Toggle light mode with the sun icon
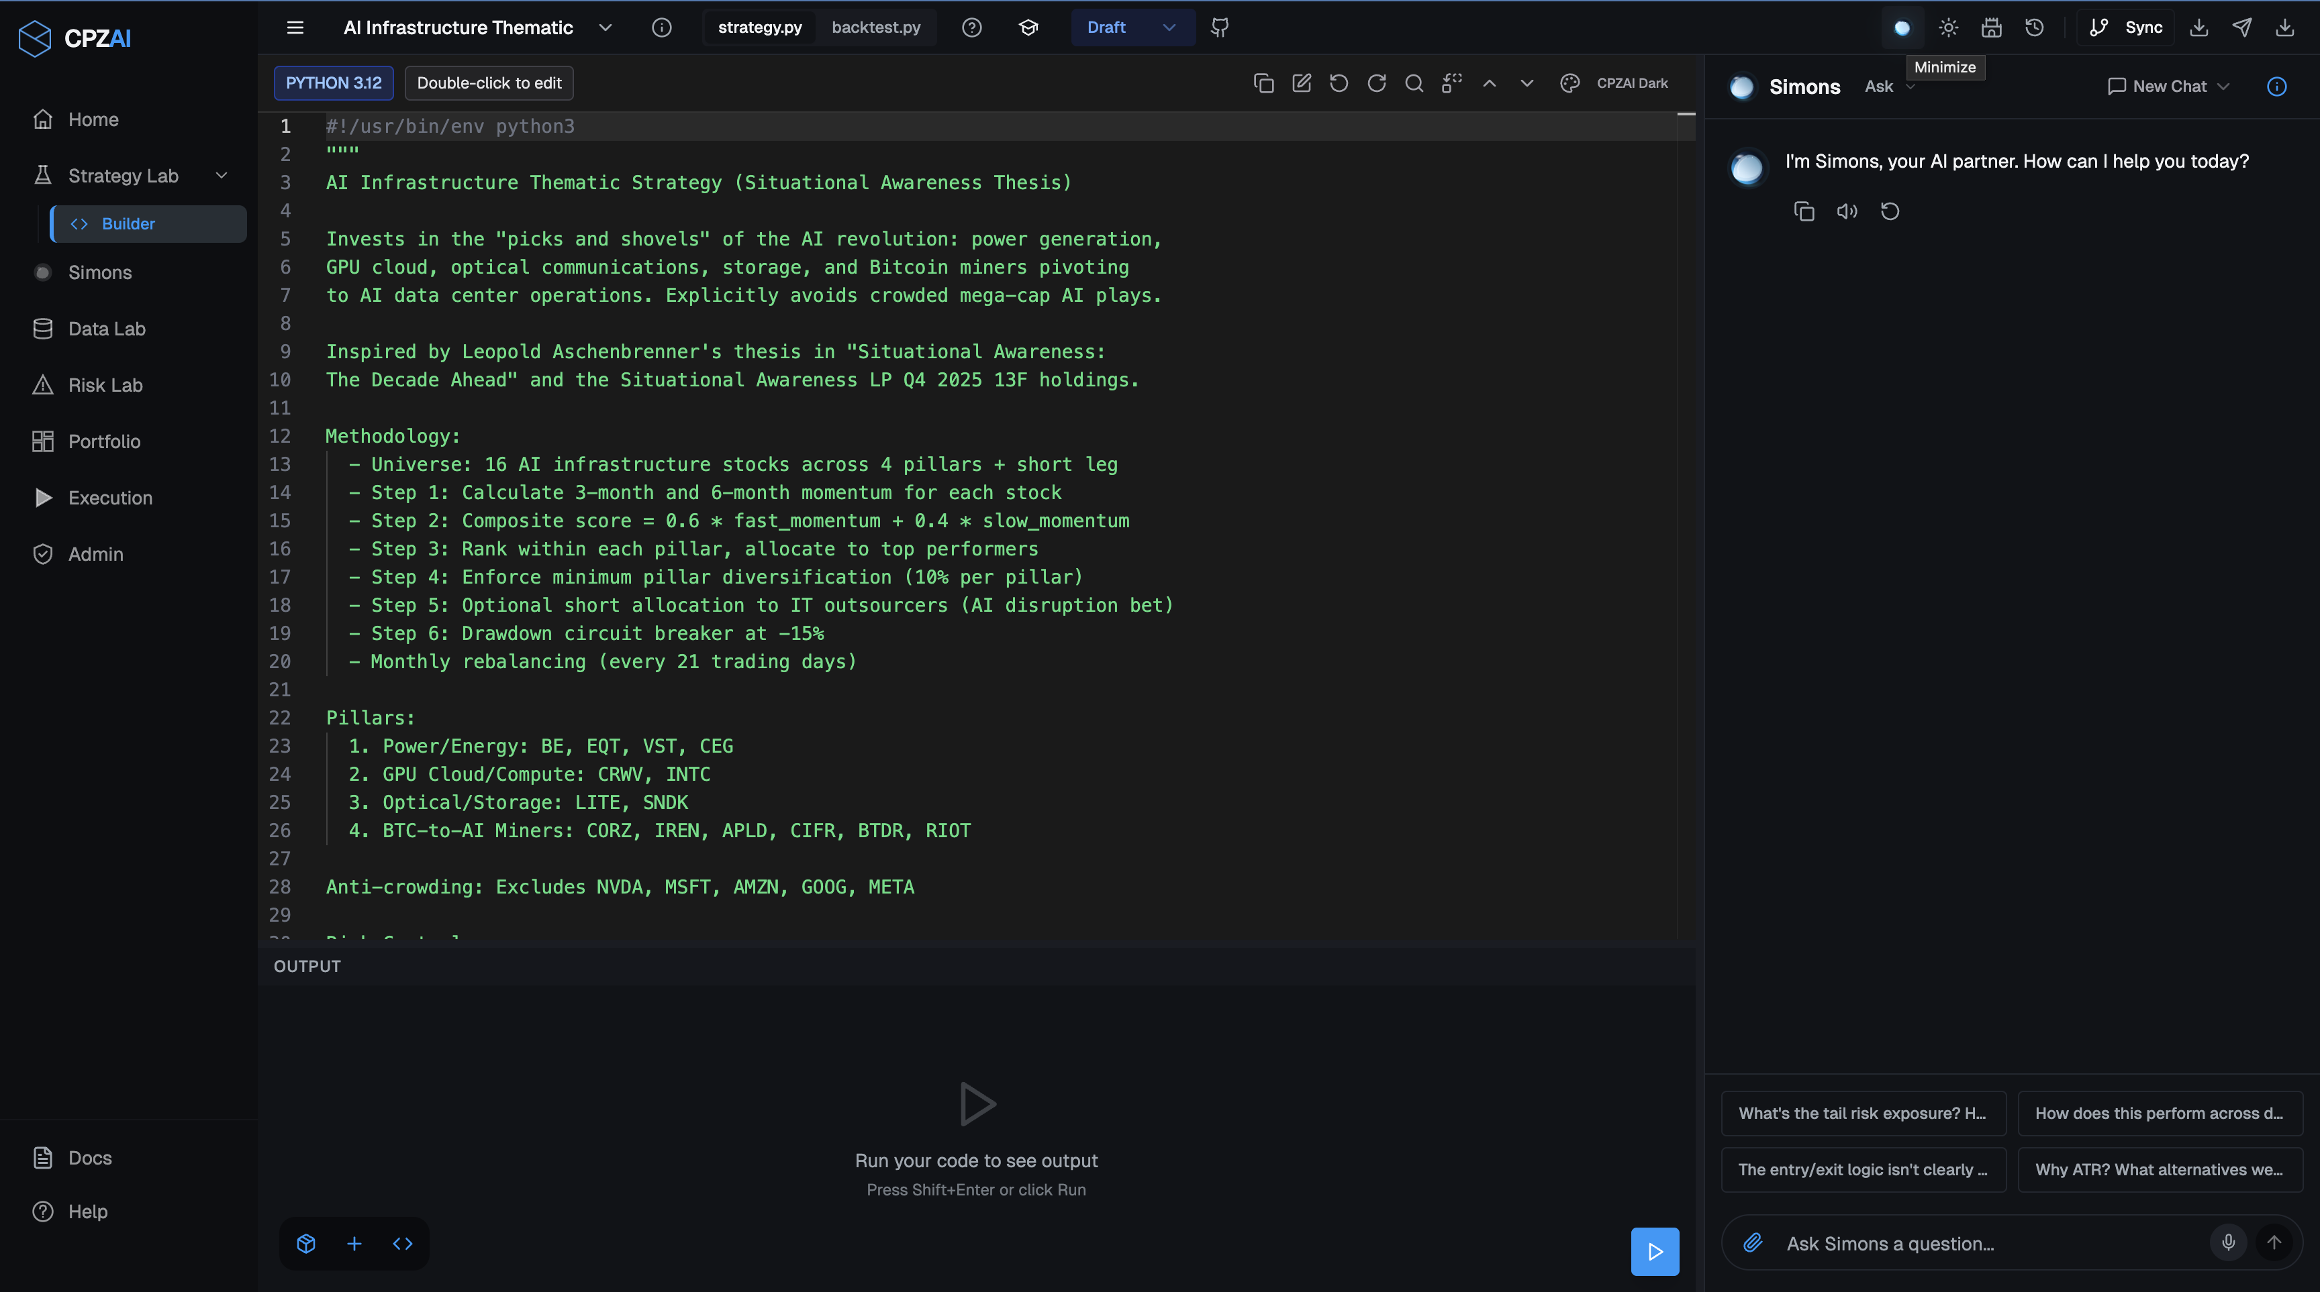Screen dimensions: 2320x1292 pos(1948,27)
